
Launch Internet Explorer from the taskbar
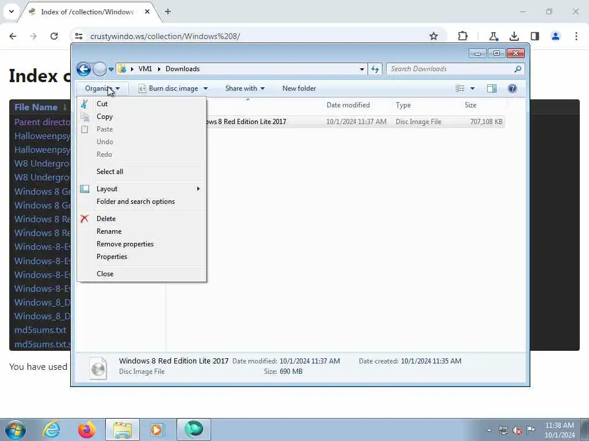point(51,430)
